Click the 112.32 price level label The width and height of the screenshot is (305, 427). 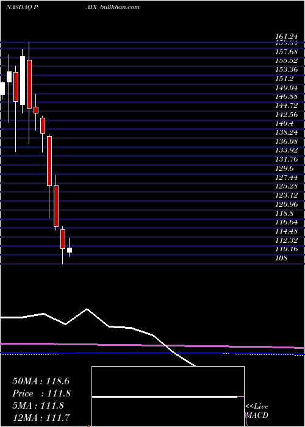click(286, 240)
